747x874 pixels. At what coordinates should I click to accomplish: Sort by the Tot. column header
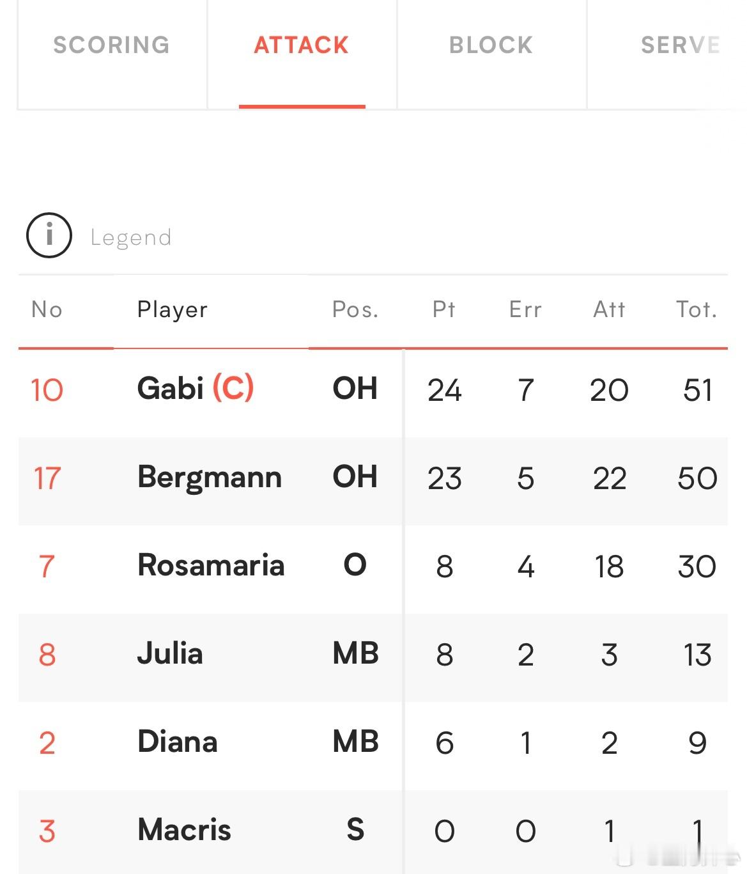697,309
